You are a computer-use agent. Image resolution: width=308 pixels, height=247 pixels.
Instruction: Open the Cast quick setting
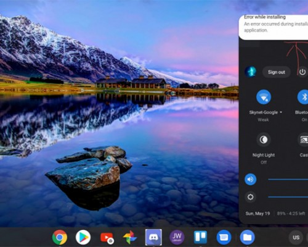tap(304, 140)
